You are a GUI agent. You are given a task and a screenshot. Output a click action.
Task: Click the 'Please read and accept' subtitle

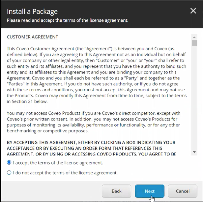[x=68, y=20]
